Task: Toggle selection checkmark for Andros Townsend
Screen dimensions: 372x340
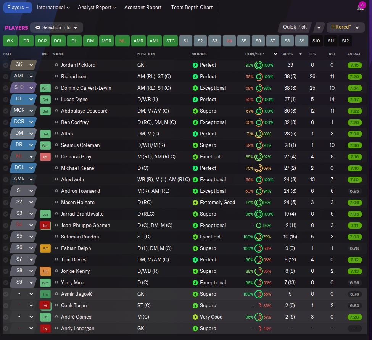Action: point(6,191)
